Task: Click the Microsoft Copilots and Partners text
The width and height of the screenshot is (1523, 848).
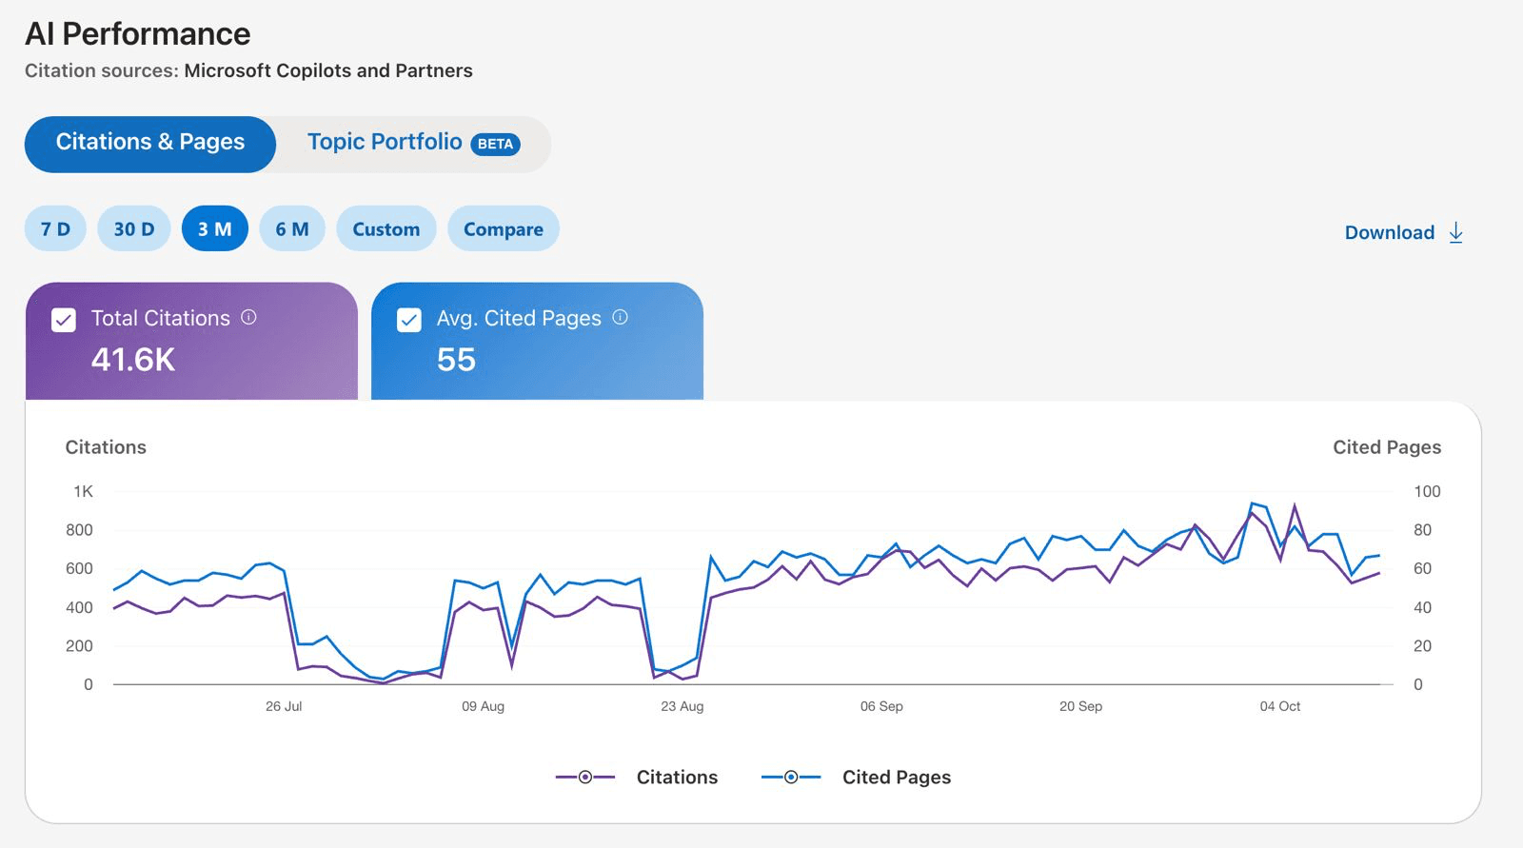Action: (x=328, y=70)
